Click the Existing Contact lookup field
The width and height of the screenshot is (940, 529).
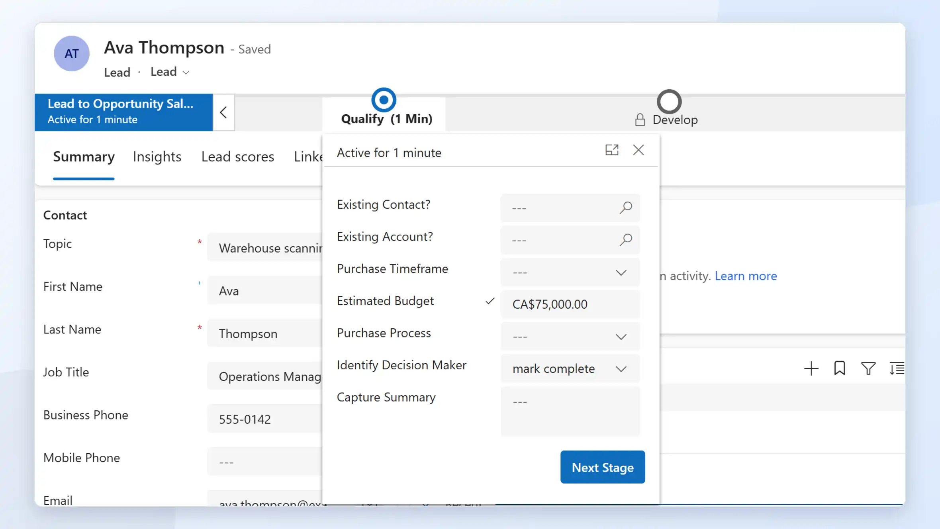570,208
